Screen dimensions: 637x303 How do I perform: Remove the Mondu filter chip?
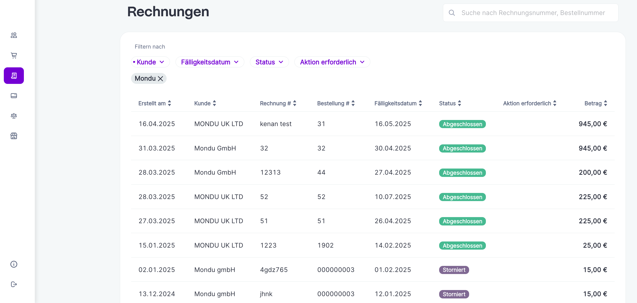pos(161,79)
